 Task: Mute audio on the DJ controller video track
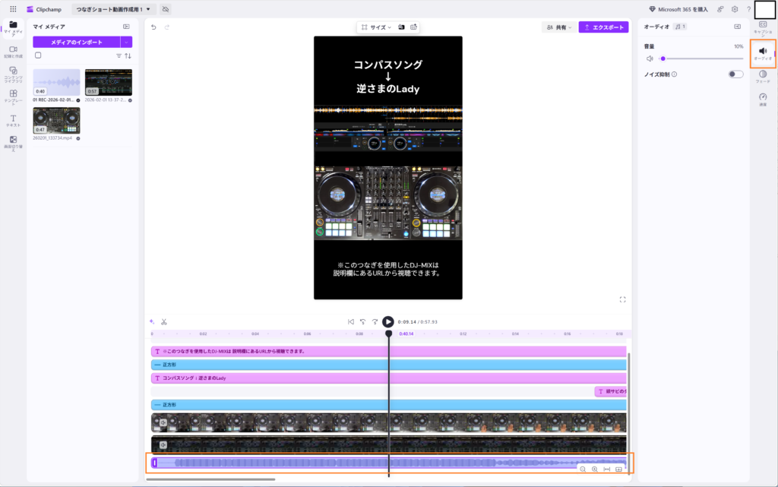pos(163,422)
